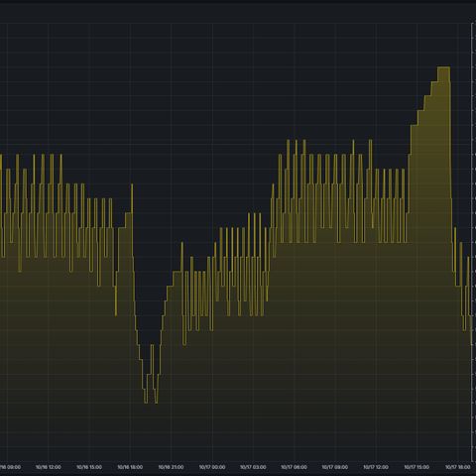Click the 10/17 00:00 time axis label
The image size is (476, 476).
click(x=212, y=467)
